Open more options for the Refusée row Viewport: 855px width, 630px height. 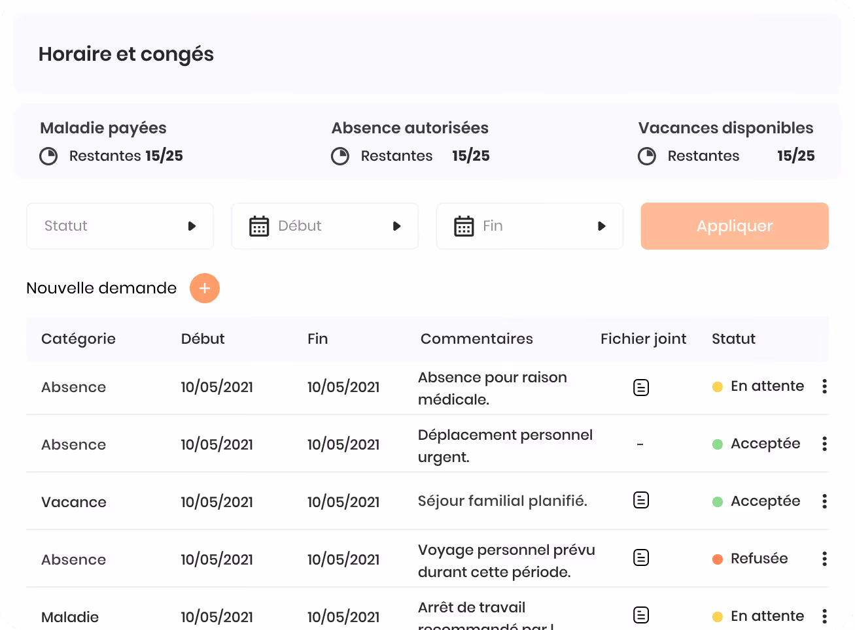pos(824,559)
